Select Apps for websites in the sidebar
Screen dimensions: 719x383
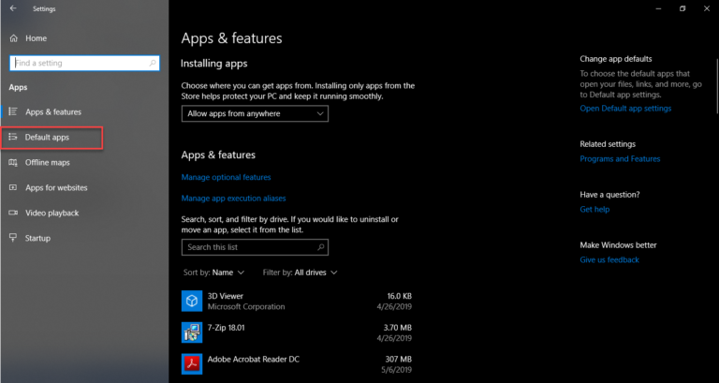pyautogui.click(x=56, y=187)
